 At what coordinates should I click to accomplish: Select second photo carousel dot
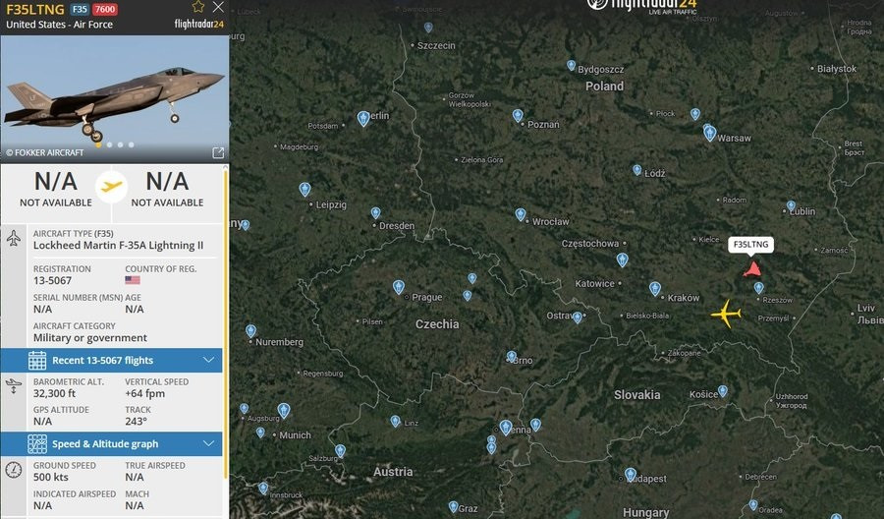(109, 144)
